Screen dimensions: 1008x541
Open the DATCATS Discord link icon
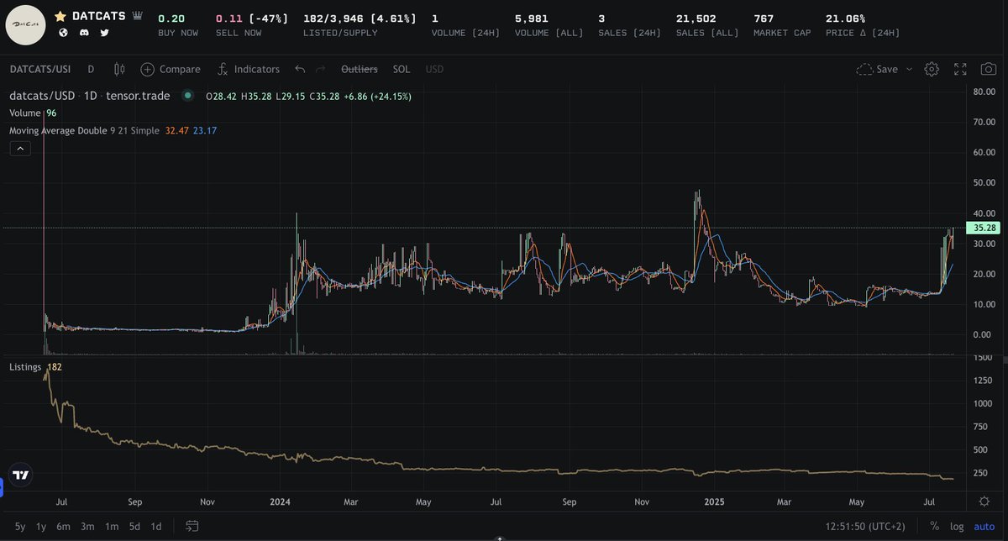click(84, 33)
